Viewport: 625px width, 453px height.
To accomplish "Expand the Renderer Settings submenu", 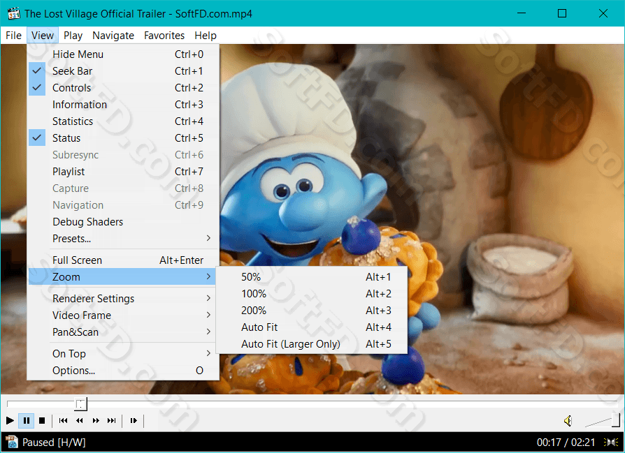I will coord(123,298).
